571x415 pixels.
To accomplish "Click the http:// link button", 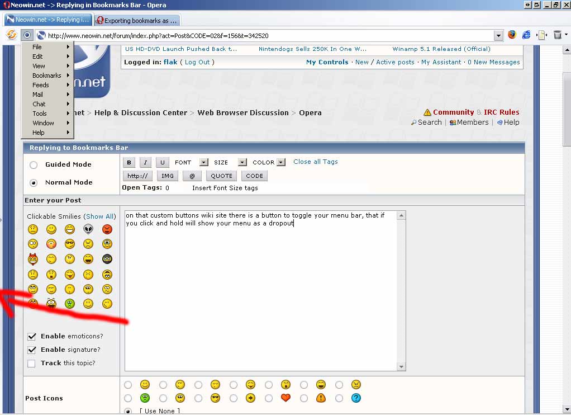I will pos(137,176).
